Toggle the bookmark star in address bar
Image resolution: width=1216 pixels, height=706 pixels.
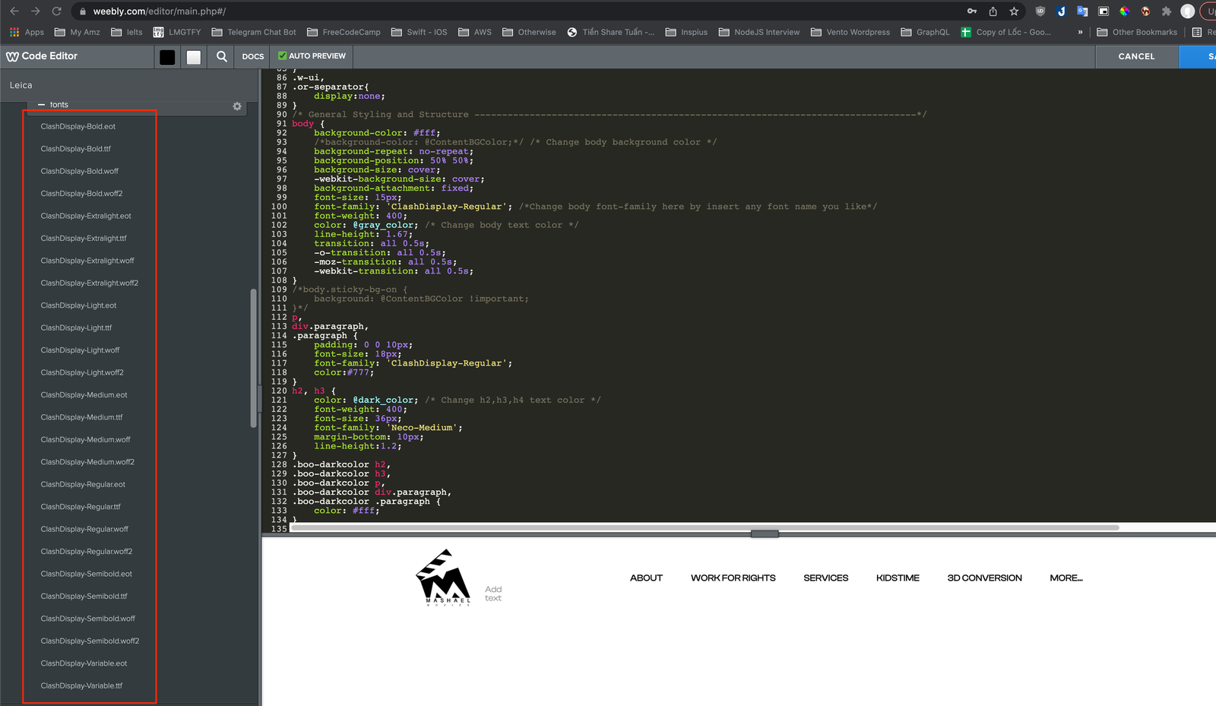coord(1014,11)
